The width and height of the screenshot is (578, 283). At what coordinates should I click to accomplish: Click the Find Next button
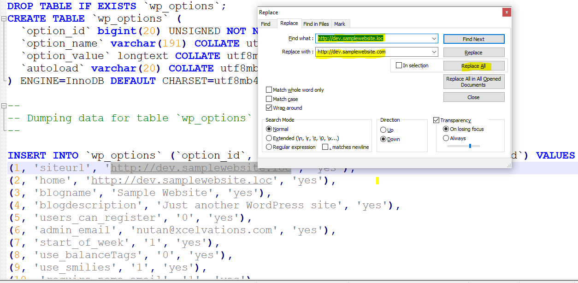click(x=474, y=39)
